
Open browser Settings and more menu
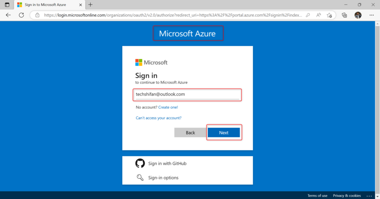372,15
